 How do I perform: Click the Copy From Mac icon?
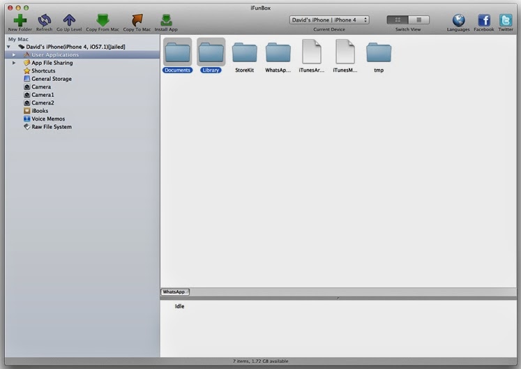tap(103, 20)
